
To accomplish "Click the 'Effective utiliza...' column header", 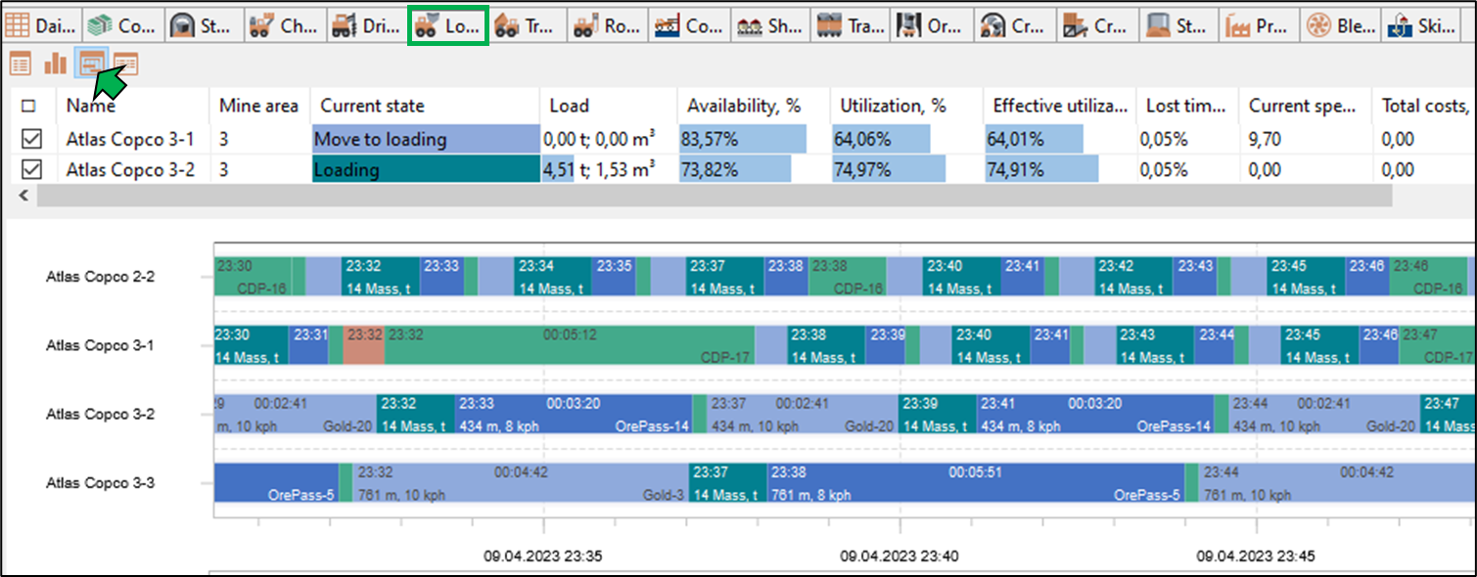I will pos(1059,106).
